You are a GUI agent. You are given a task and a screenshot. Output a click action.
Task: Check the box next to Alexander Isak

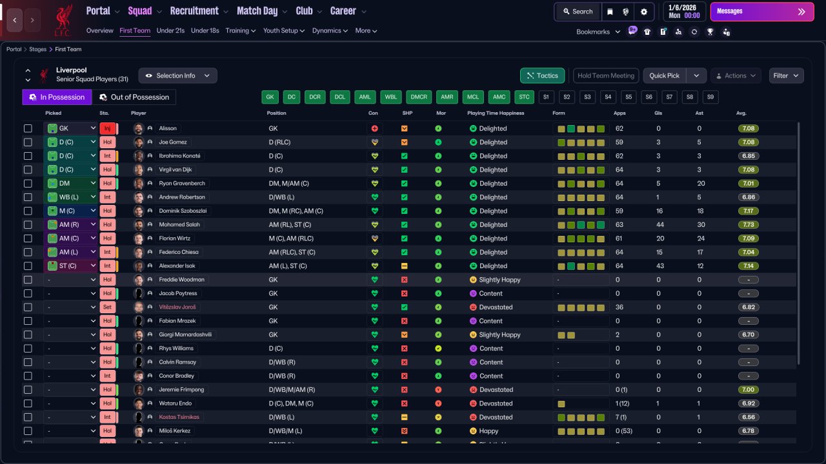click(x=28, y=266)
